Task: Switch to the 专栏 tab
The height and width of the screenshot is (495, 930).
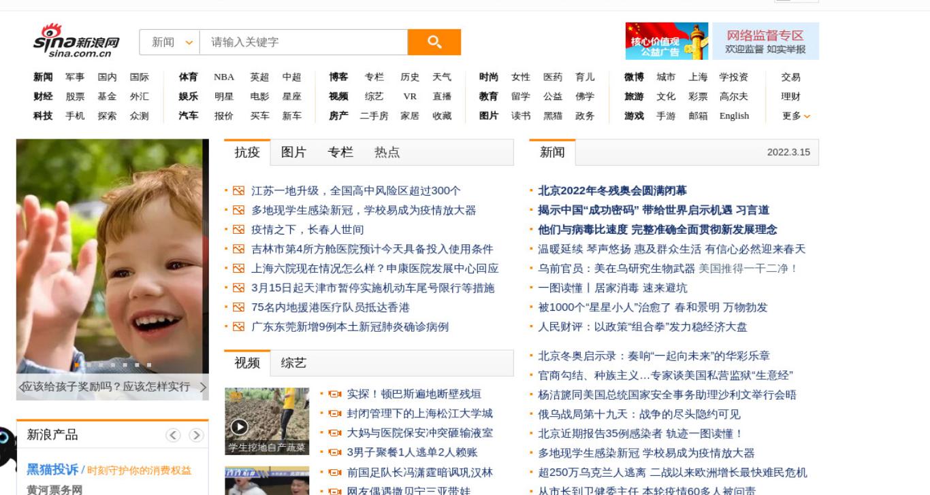Action: click(340, 152)
